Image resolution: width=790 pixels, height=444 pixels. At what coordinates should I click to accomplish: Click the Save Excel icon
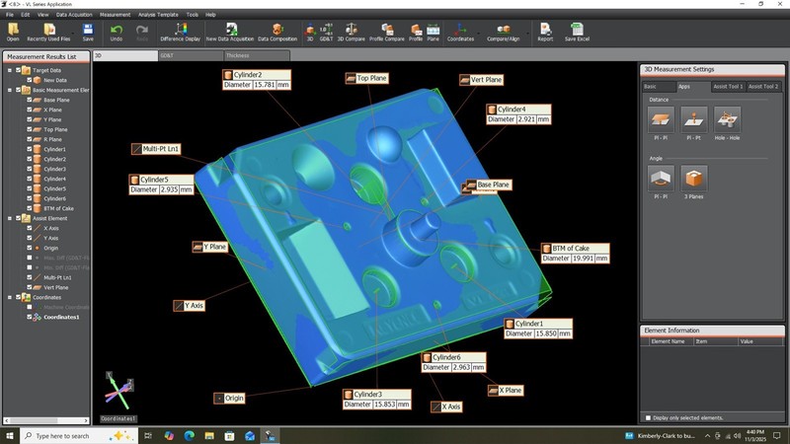(577, 33)
